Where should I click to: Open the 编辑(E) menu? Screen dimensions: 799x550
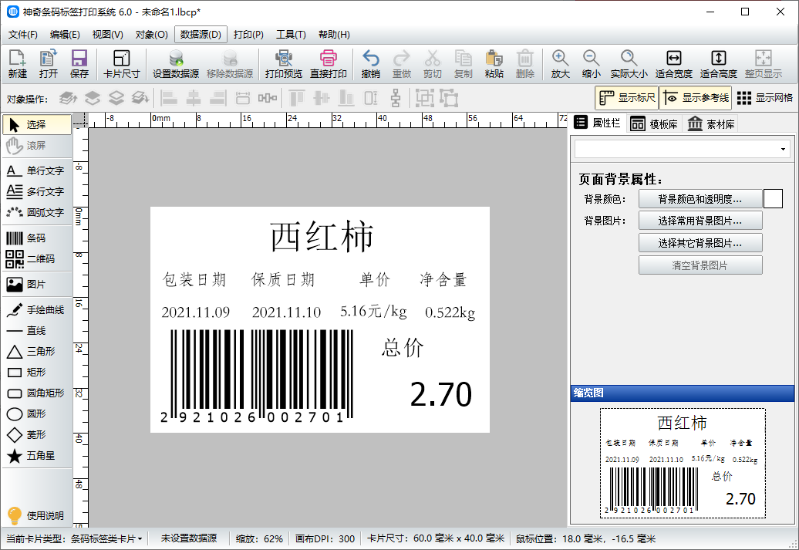coord(65,35)
